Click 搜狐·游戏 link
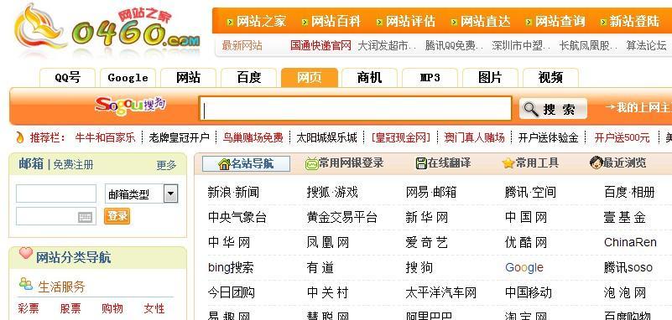The height and width of the screenshot is (320, 672). 332,192
